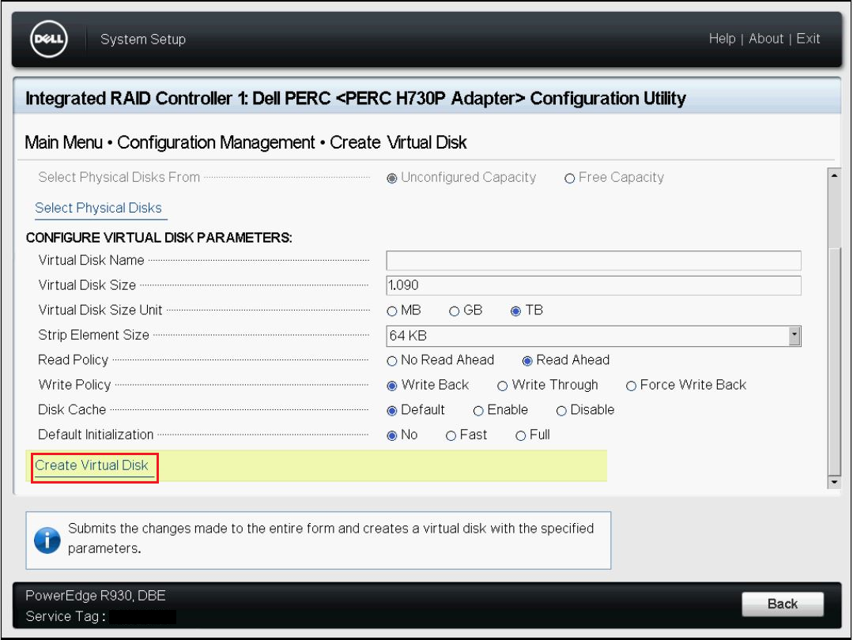
Task: Choose Read Ahead policy
Action: point(527,361)
